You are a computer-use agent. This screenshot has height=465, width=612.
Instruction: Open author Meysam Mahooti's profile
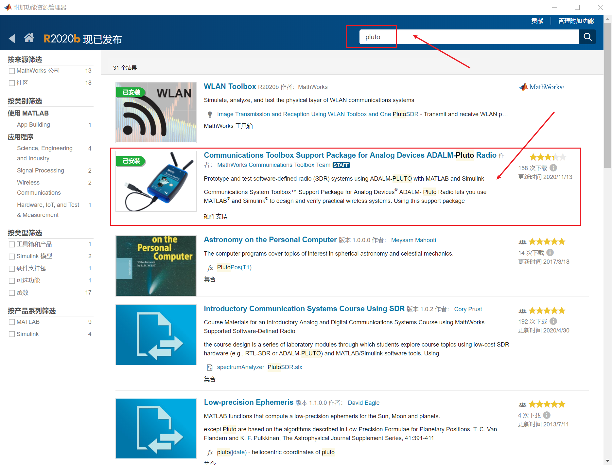click(413, 240)
